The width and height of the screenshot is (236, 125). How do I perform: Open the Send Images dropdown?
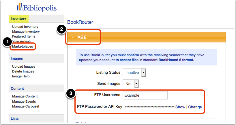coord(131,84)
